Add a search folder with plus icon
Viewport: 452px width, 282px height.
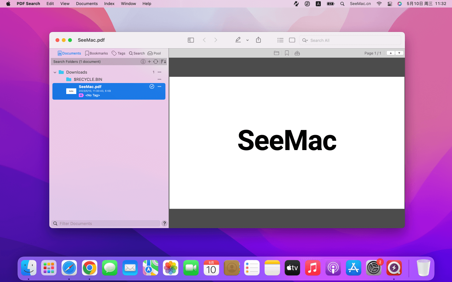(149, 62)
